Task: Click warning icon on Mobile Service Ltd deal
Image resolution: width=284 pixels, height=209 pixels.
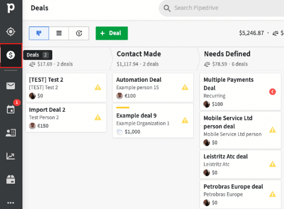Action: pyautogui.click(x=273, y=130)
